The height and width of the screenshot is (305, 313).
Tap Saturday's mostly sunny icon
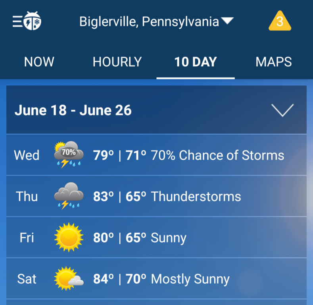69,279
